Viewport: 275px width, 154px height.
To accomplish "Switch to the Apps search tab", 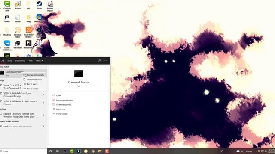I will (9, 61).
